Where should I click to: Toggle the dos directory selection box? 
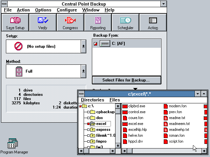click(x=88, y=118)
